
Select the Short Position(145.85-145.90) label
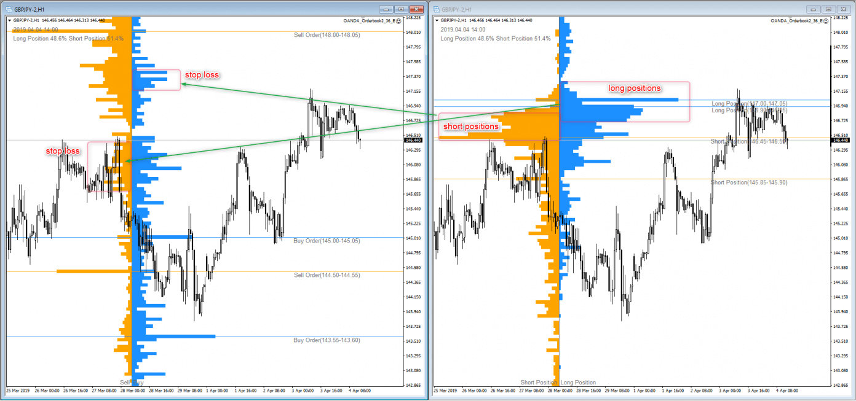[x=748, y=182]
